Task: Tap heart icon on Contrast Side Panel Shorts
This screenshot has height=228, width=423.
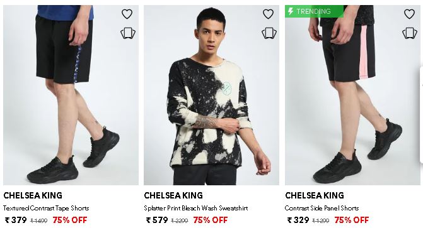Action: 409,14
